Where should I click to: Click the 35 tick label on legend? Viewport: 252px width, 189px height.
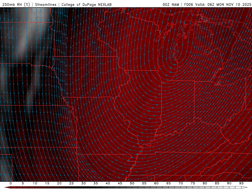(x=96, y=183)
